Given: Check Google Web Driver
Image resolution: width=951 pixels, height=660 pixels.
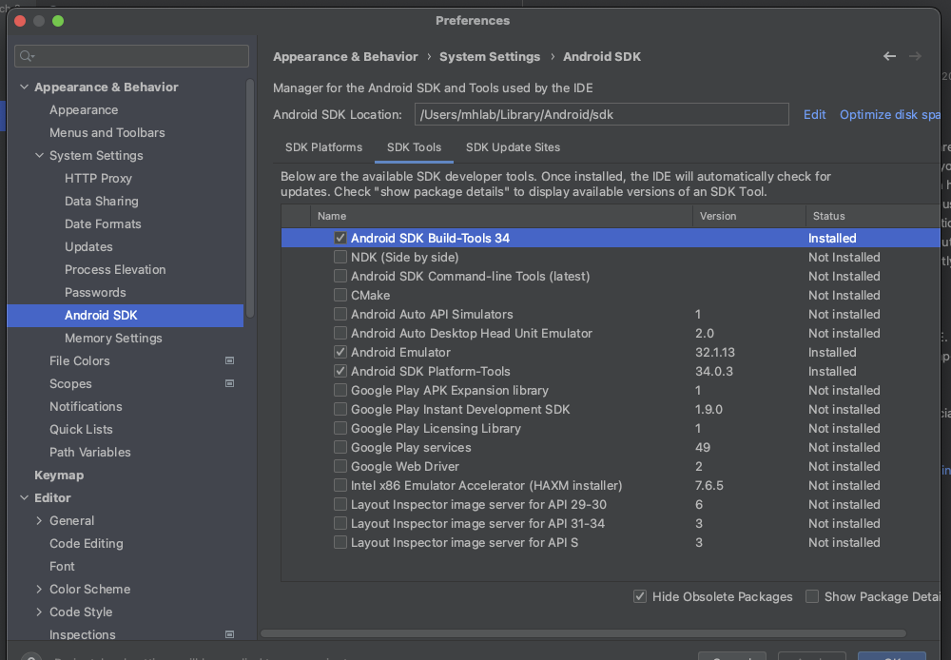Looking at the screenshot, I should [340, 467].
